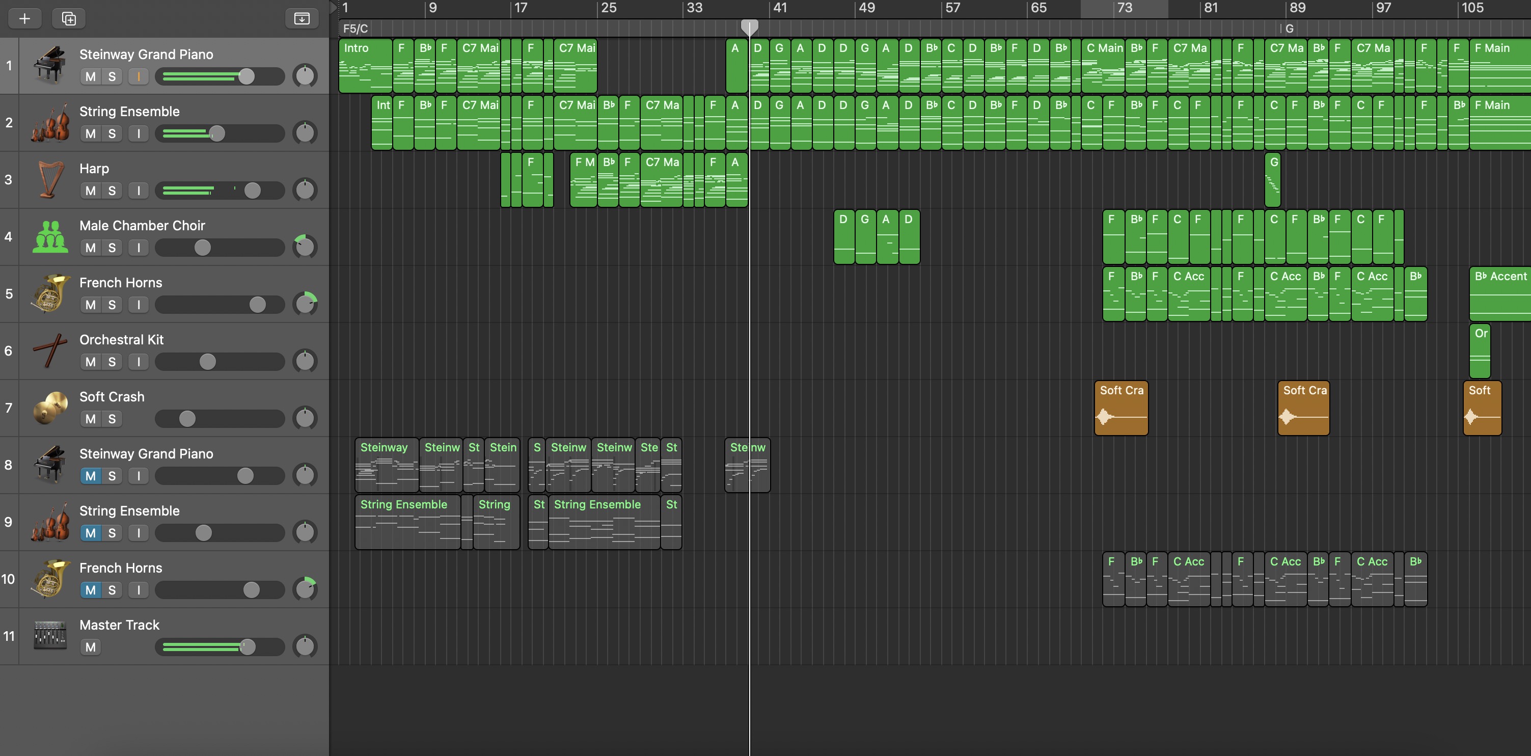Click the Master Track mixer icon
The image size is (1531, 756).
(x=50, y=636)
